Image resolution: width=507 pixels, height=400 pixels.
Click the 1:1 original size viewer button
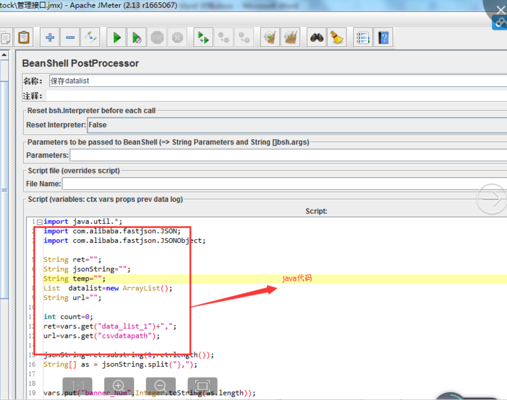pos(77,386)
